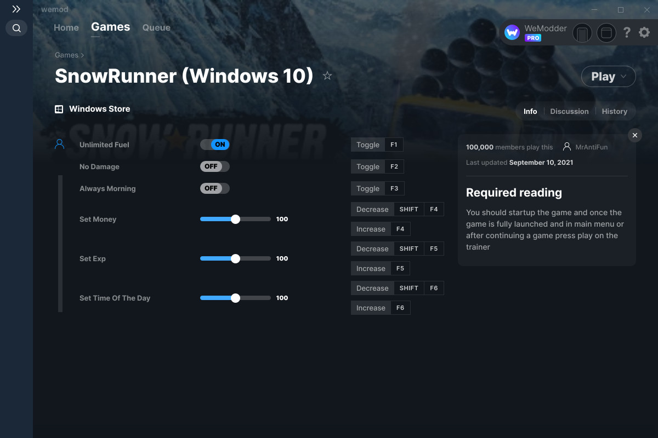This screenshot has width=658, height=438.
Task: Click the 100,000 members play this text
Action: click(509, 147)
